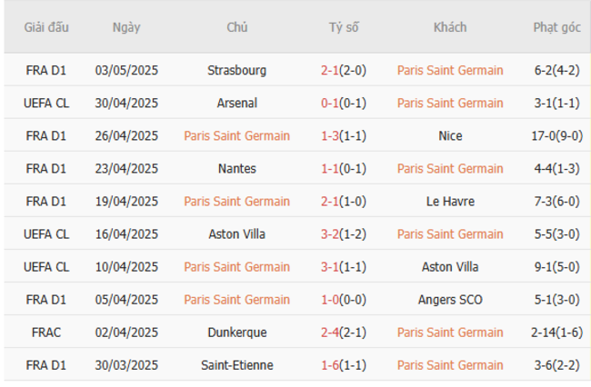The height and width of the screenshot is (387, 591).
Task: Select the Angers SCO team link
Action: pyautogui.click(x=449, y=299)
